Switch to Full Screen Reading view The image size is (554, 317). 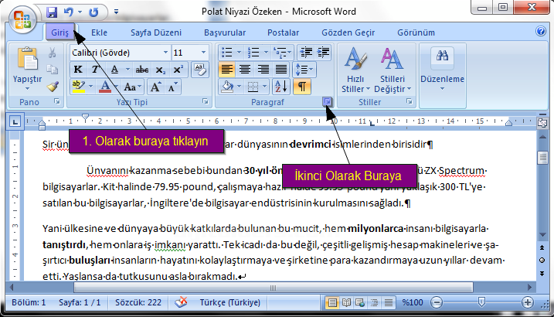[x=346, y=302]
